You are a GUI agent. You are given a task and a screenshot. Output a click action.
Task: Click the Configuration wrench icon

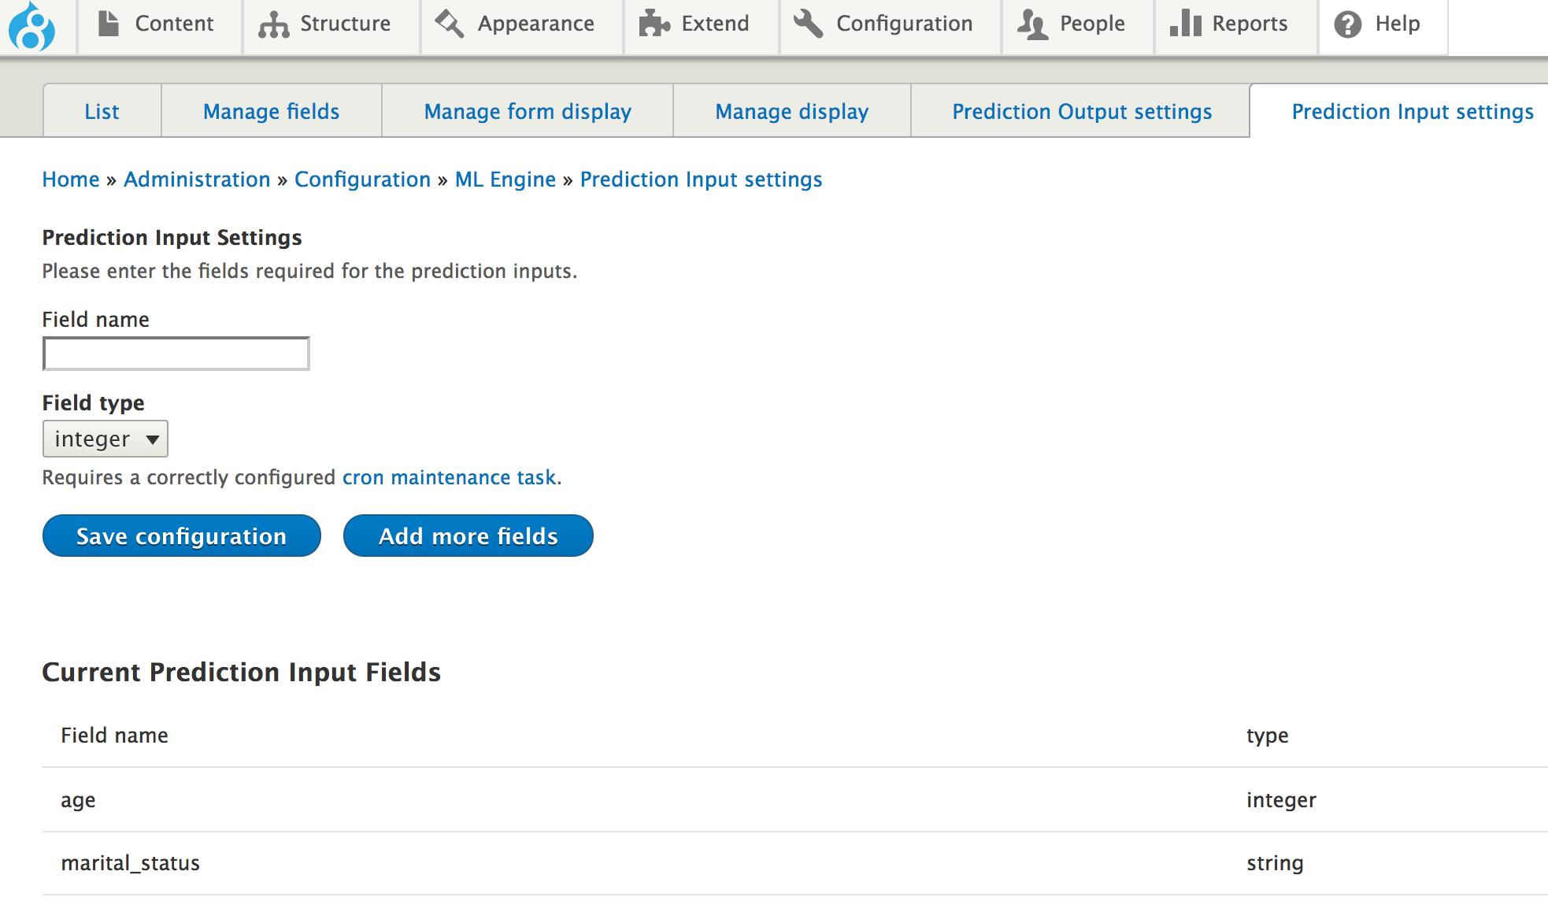[x=809, y=24]
